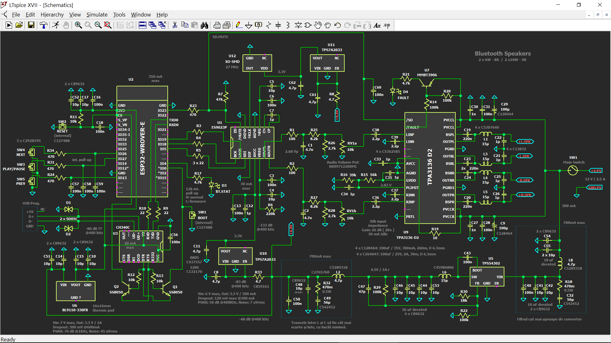Open Find with the binoculars icon
The height and width of the screenshot is (343, 611).
[x=204, y=25]
